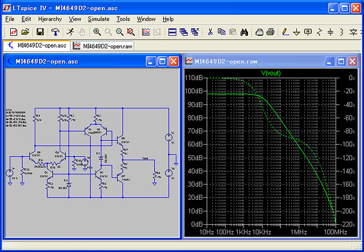Click the Open file folder icon

pyautogui.click(x=25, y=32)
